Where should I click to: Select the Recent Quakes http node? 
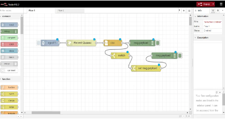[x=81, y=43]
